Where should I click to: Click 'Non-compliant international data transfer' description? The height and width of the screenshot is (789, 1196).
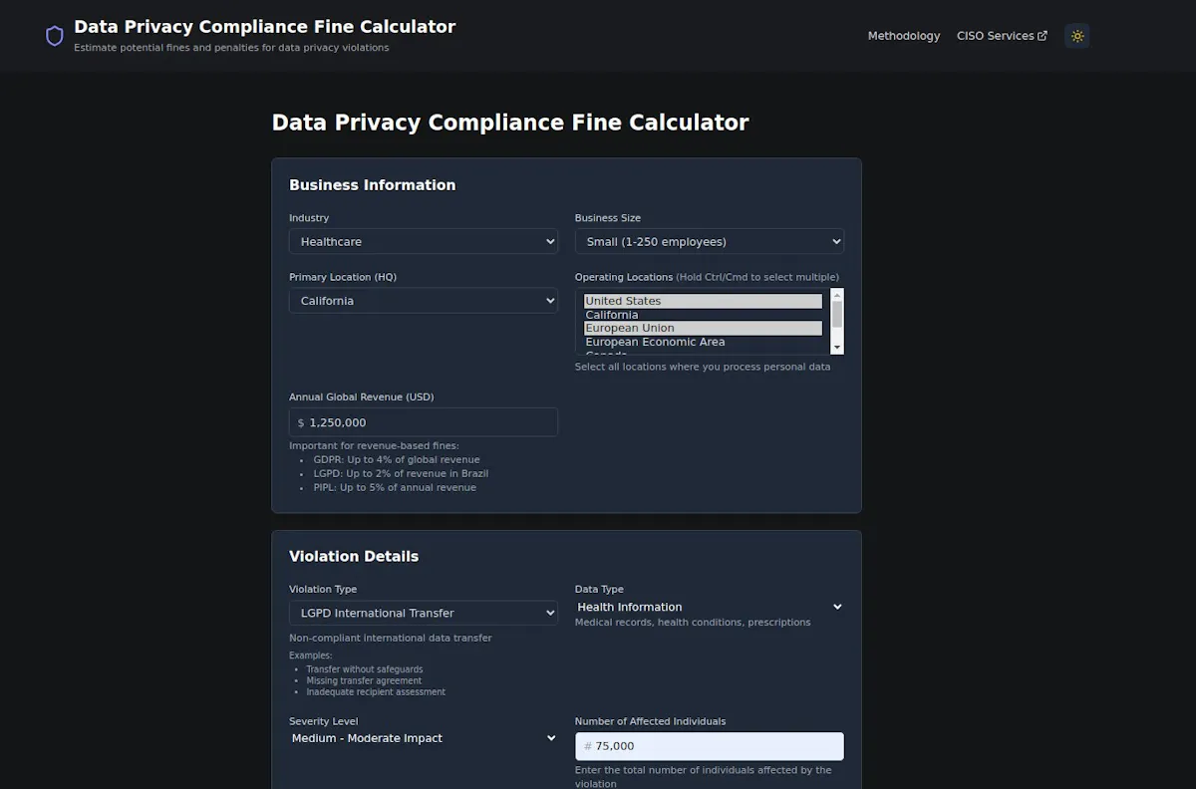tap(391, 639)
